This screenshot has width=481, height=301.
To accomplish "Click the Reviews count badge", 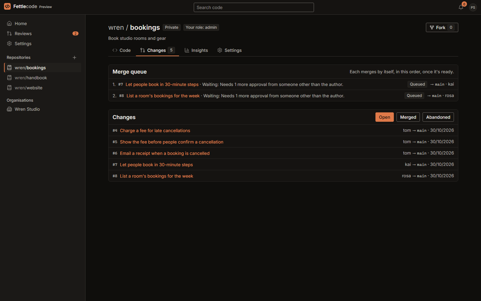I will (x=75, y=33).
